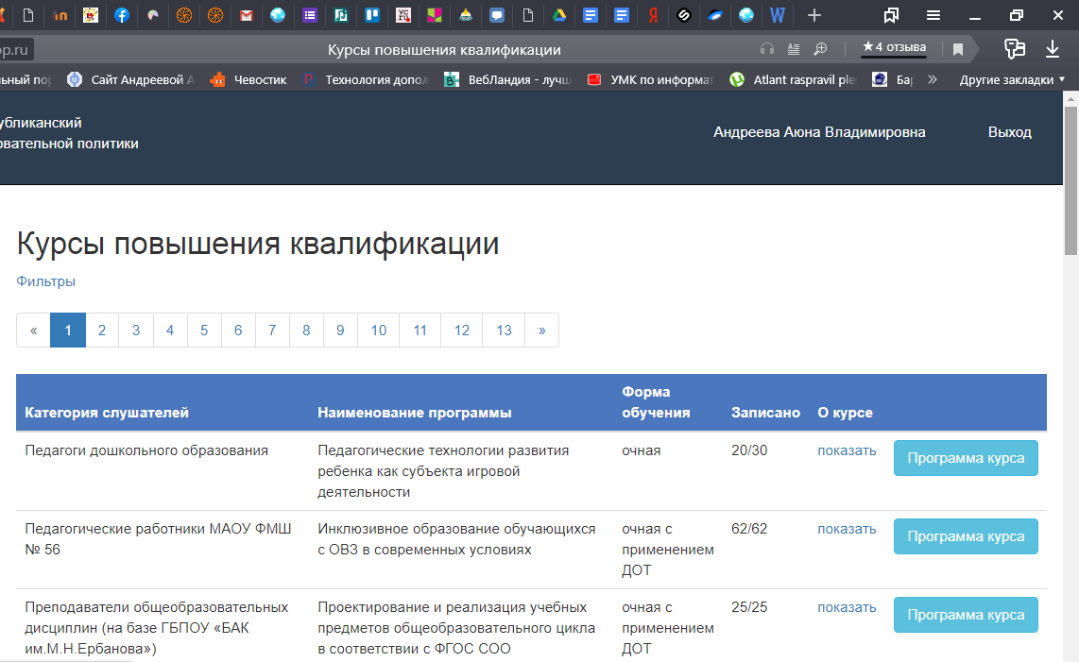Switch to the Google Drive tab
The width and height of the screenshot is (1079, 662).
558,15
